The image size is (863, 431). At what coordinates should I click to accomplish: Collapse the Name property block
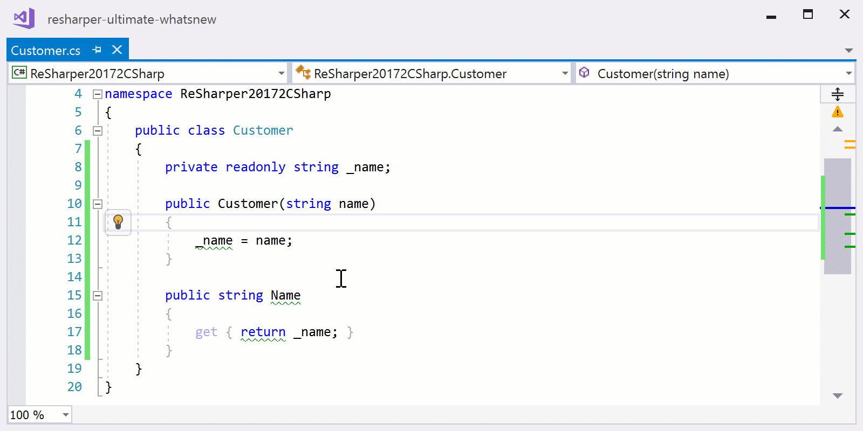coord(98,296)
